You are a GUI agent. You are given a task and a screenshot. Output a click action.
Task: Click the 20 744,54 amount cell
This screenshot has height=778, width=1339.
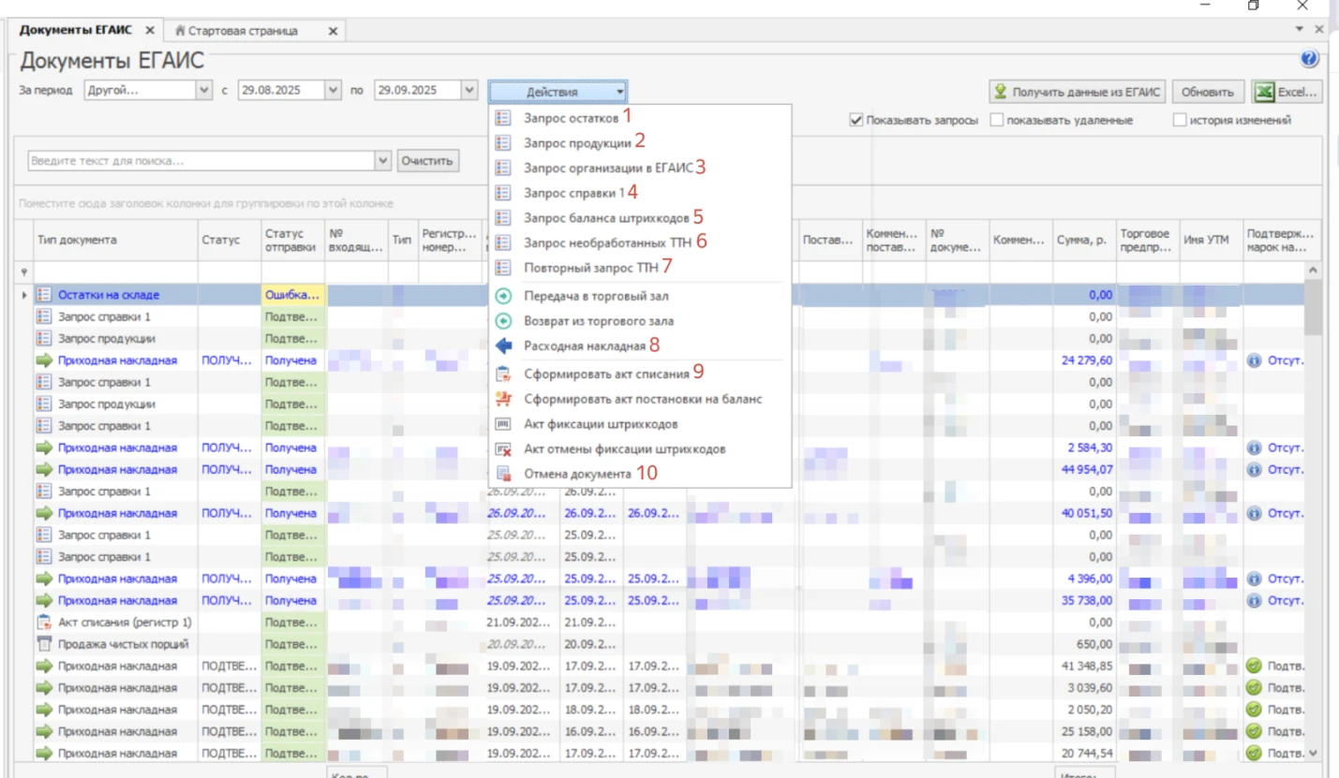point(1083,753)
